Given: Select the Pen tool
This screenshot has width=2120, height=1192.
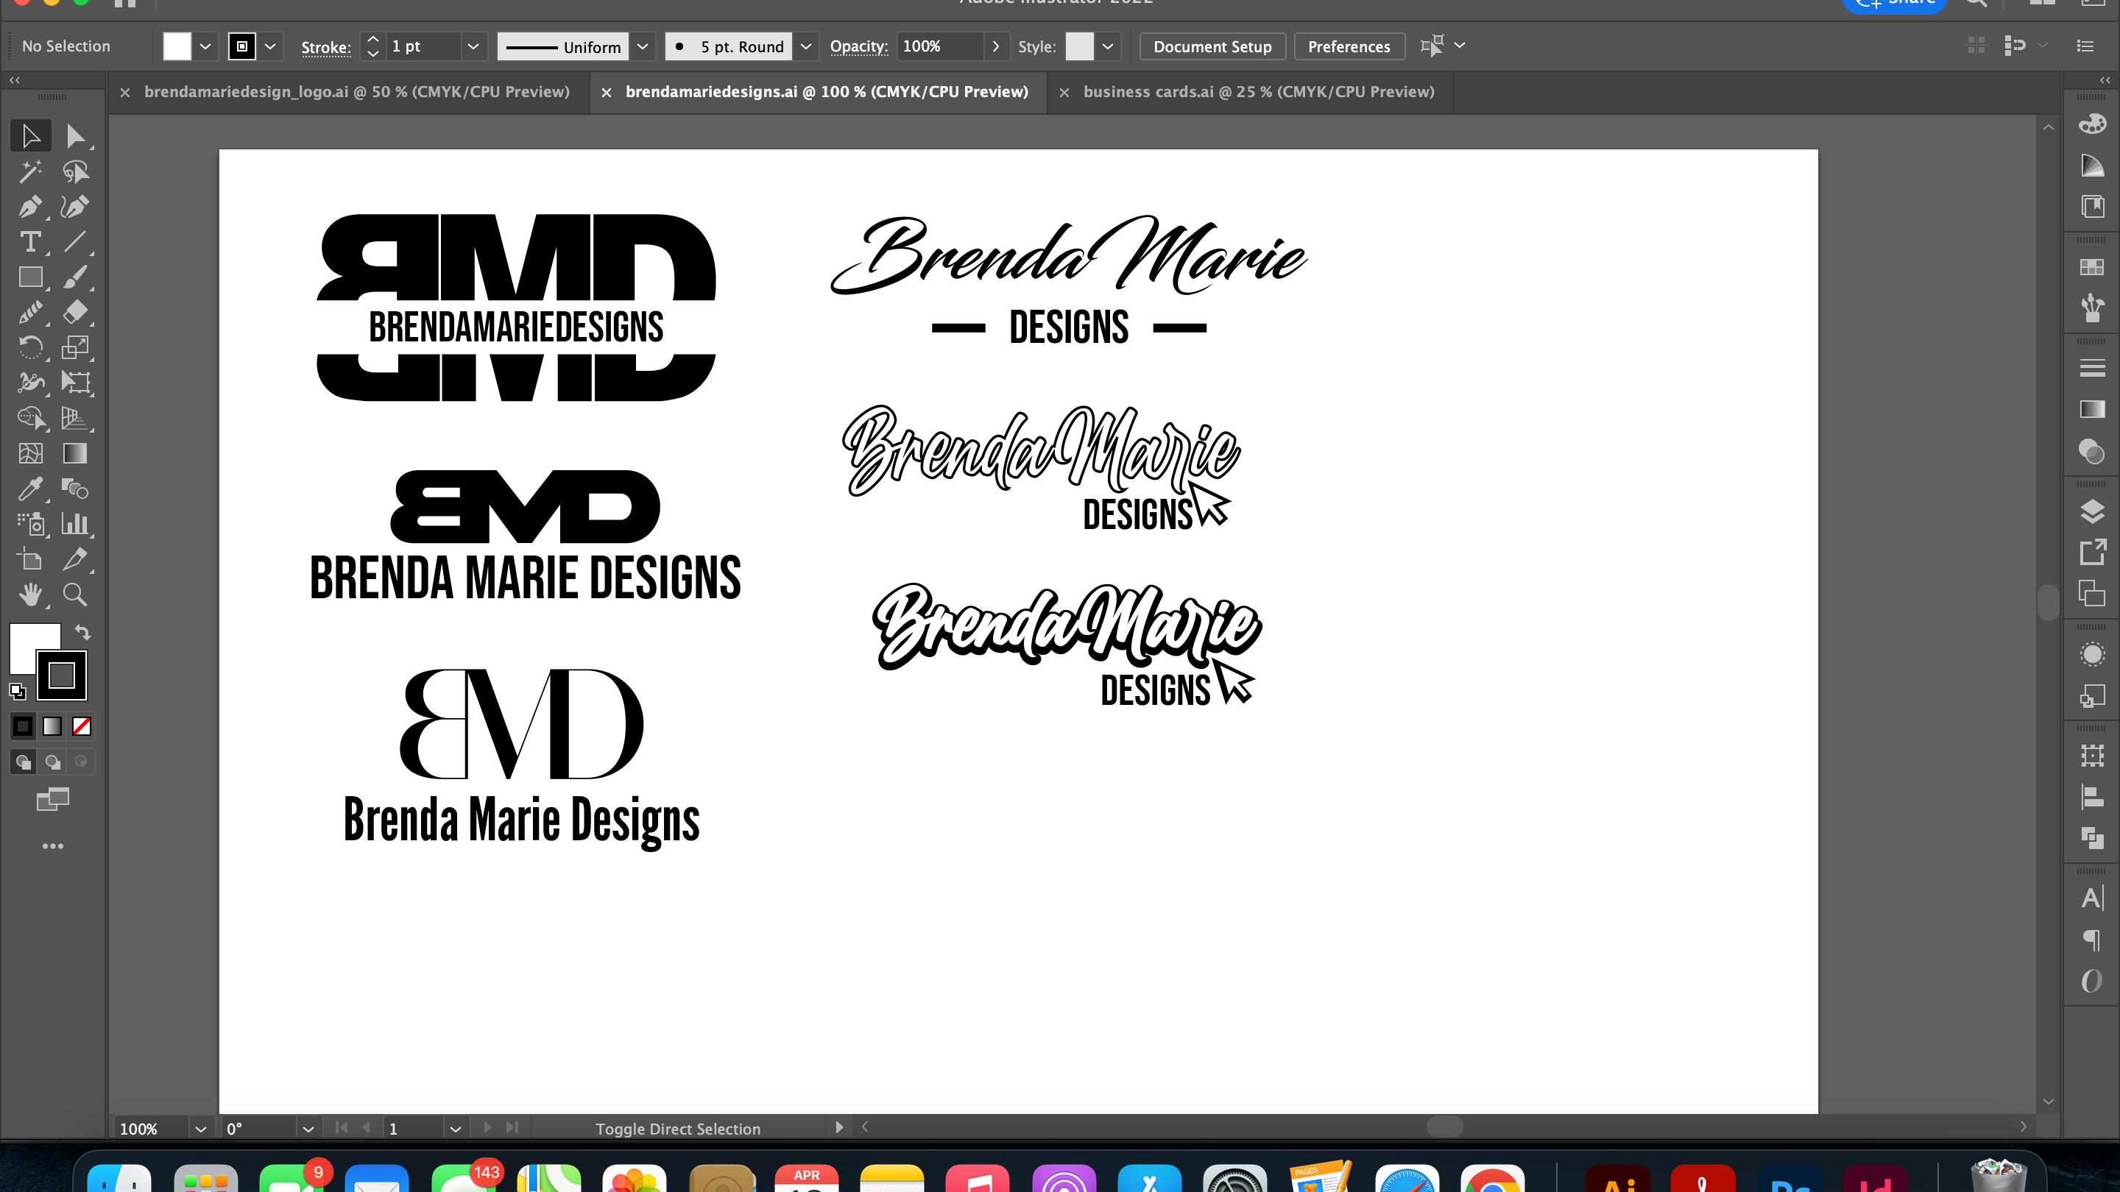Looking at the screenshot, I should point(30,207).
